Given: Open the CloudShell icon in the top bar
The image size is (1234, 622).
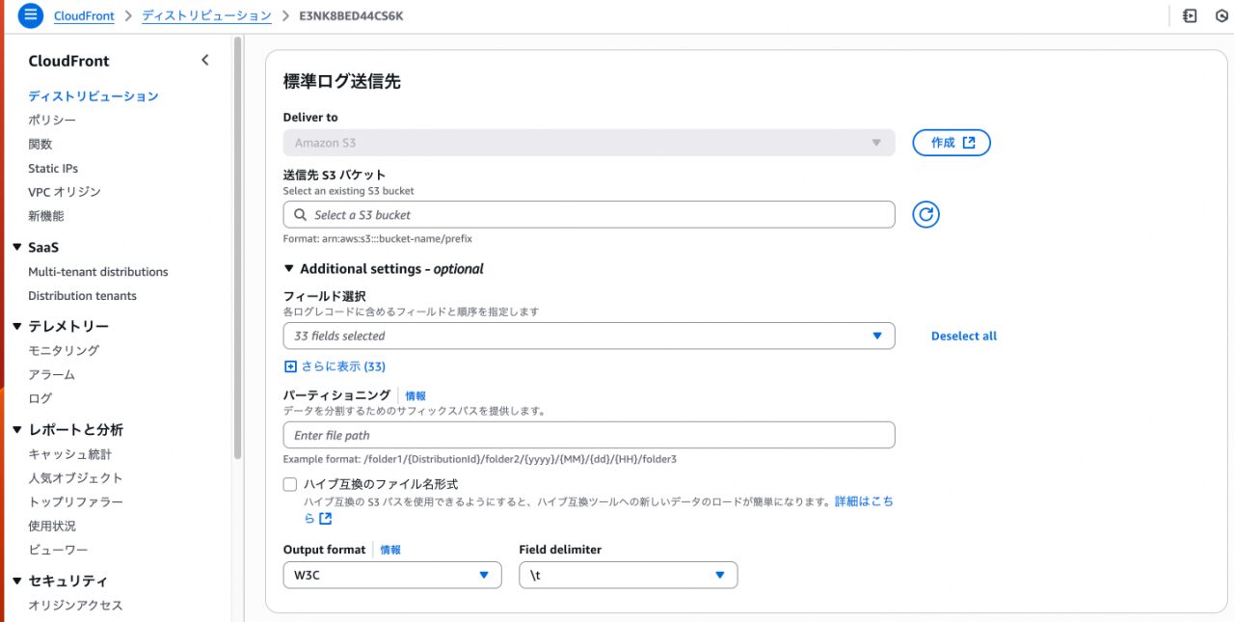Looking at the screenshot, I should tap(1190, 15).
